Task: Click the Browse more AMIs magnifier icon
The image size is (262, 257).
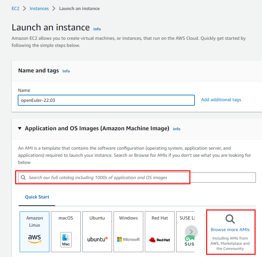Action: [230, 219]
